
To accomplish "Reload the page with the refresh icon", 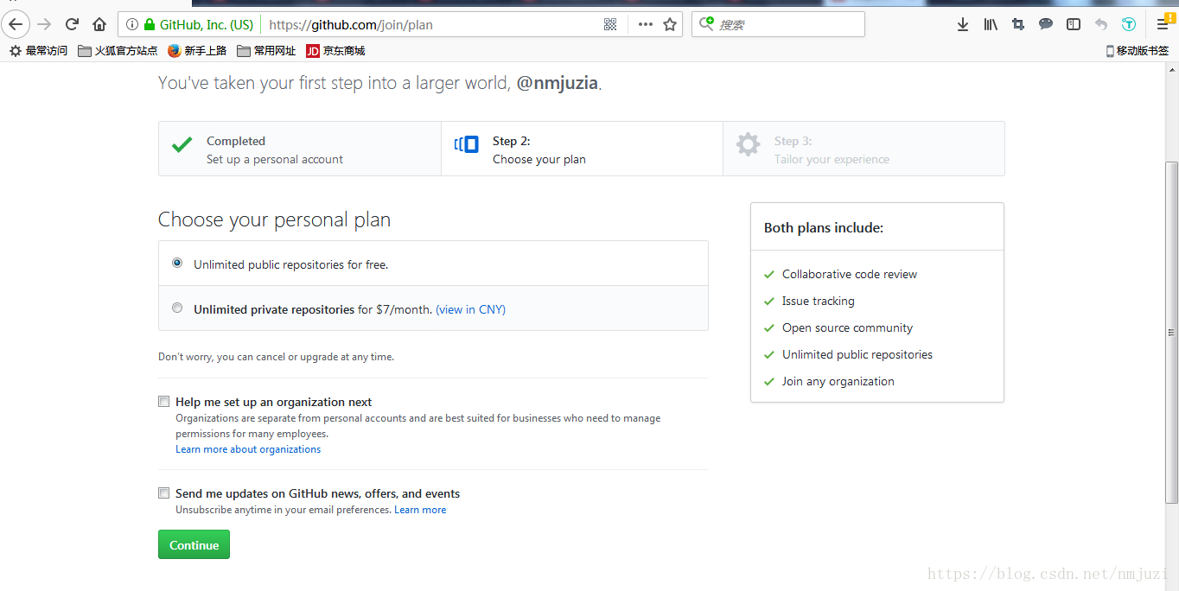I will pyautogui.click(x=73, y=24).
